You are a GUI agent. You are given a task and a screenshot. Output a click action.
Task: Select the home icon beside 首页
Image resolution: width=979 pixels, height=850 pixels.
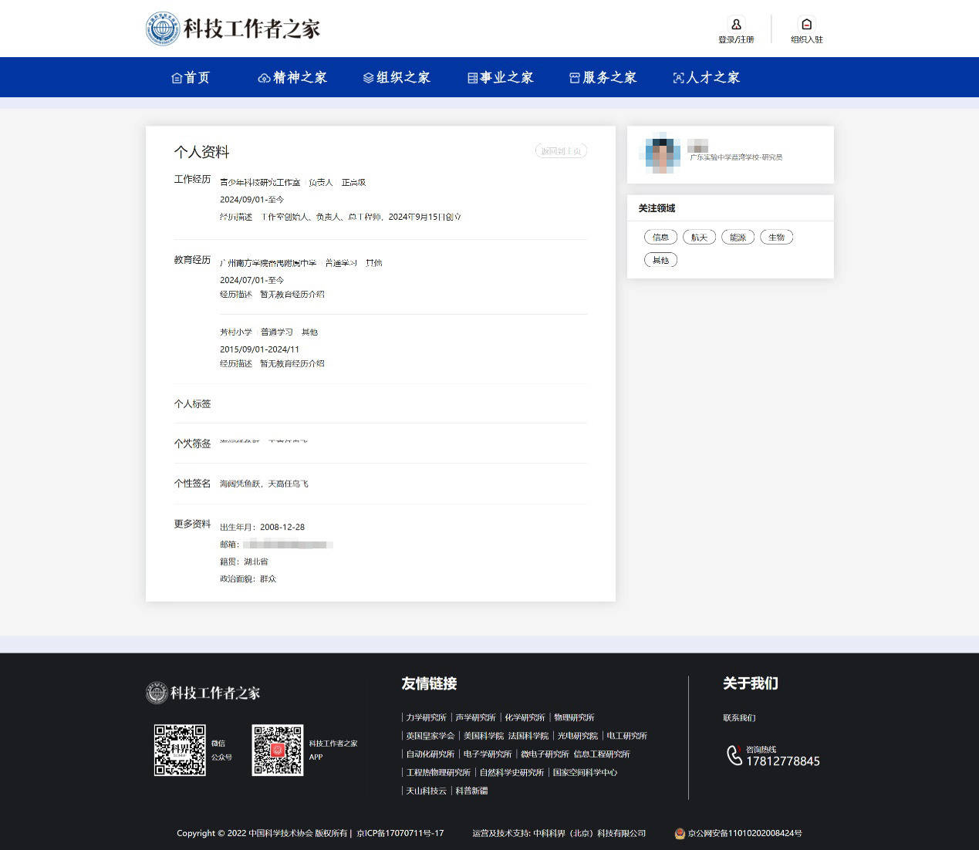tap(177, 77)
